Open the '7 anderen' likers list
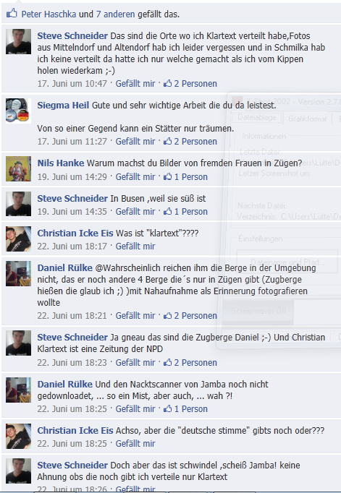This screenshot has height=493, width=341. point(115,14)
